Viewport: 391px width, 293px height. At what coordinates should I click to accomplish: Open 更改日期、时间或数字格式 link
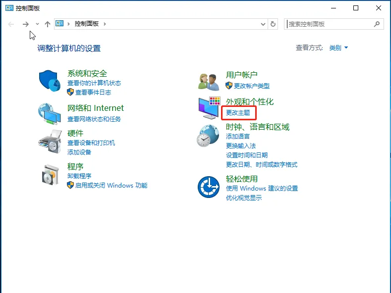pos(262,165)
